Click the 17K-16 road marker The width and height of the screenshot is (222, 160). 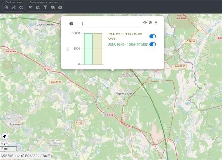191,41
